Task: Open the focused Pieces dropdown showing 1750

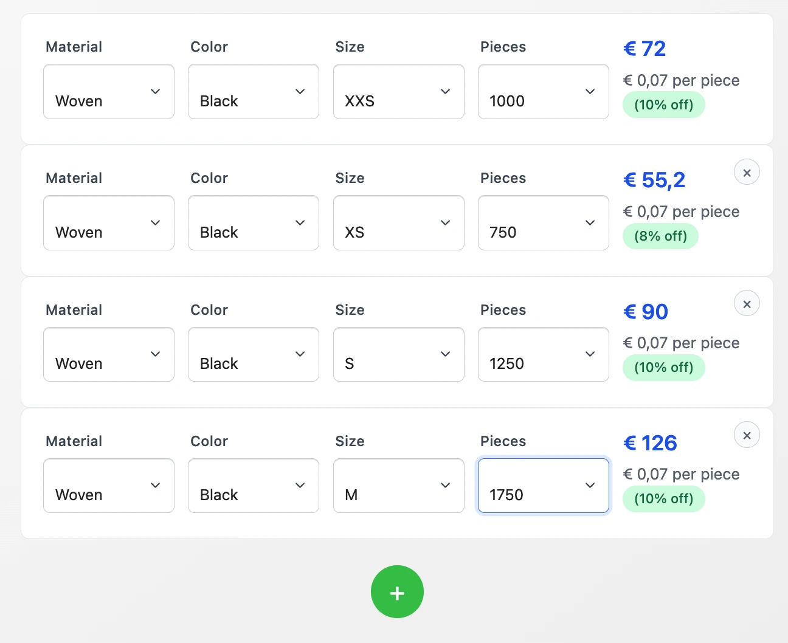Action: tap(544, 486)
